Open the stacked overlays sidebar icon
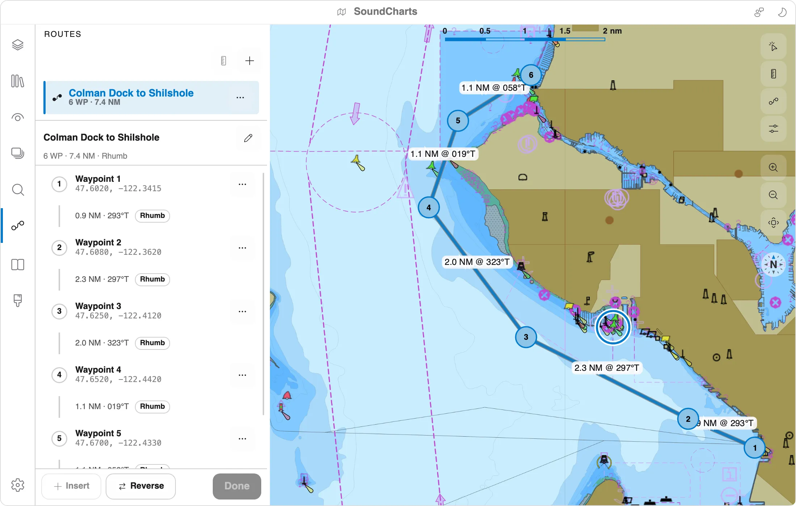 click(17, 153)
